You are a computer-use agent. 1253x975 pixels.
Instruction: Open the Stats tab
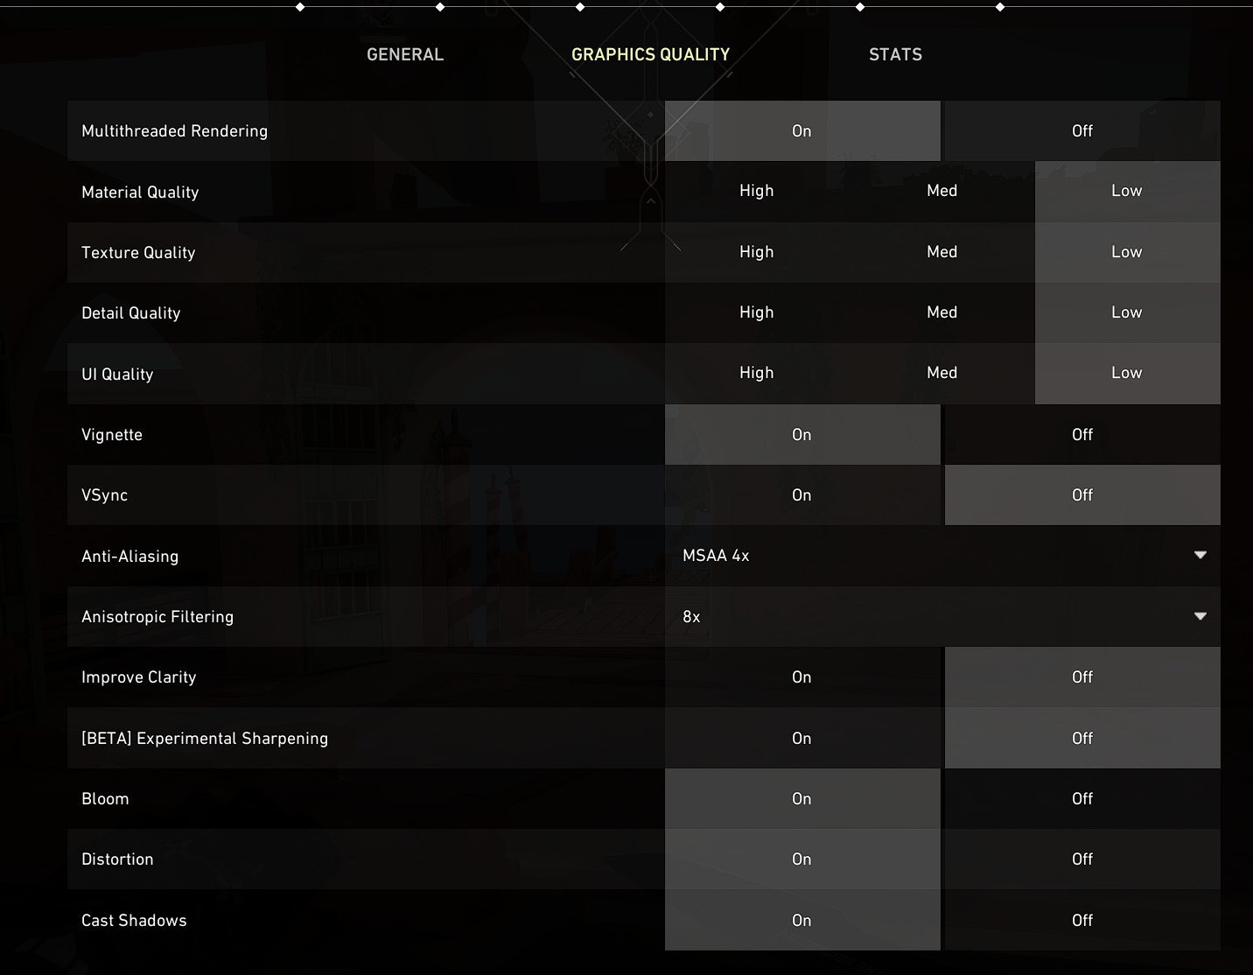895,54
